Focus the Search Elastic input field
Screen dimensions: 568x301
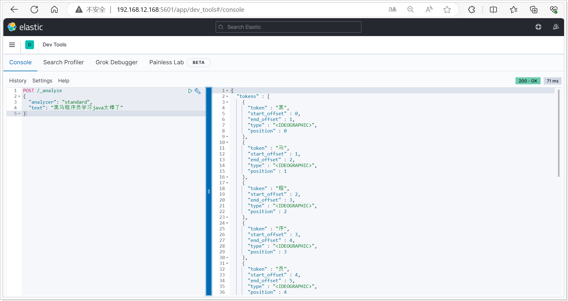coord(289,27)
